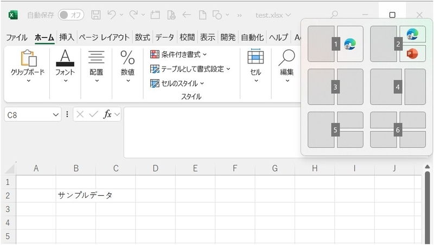Open the ヘルプ tab
The height and width of the screenshot is (245, 434).
point(278,37)
